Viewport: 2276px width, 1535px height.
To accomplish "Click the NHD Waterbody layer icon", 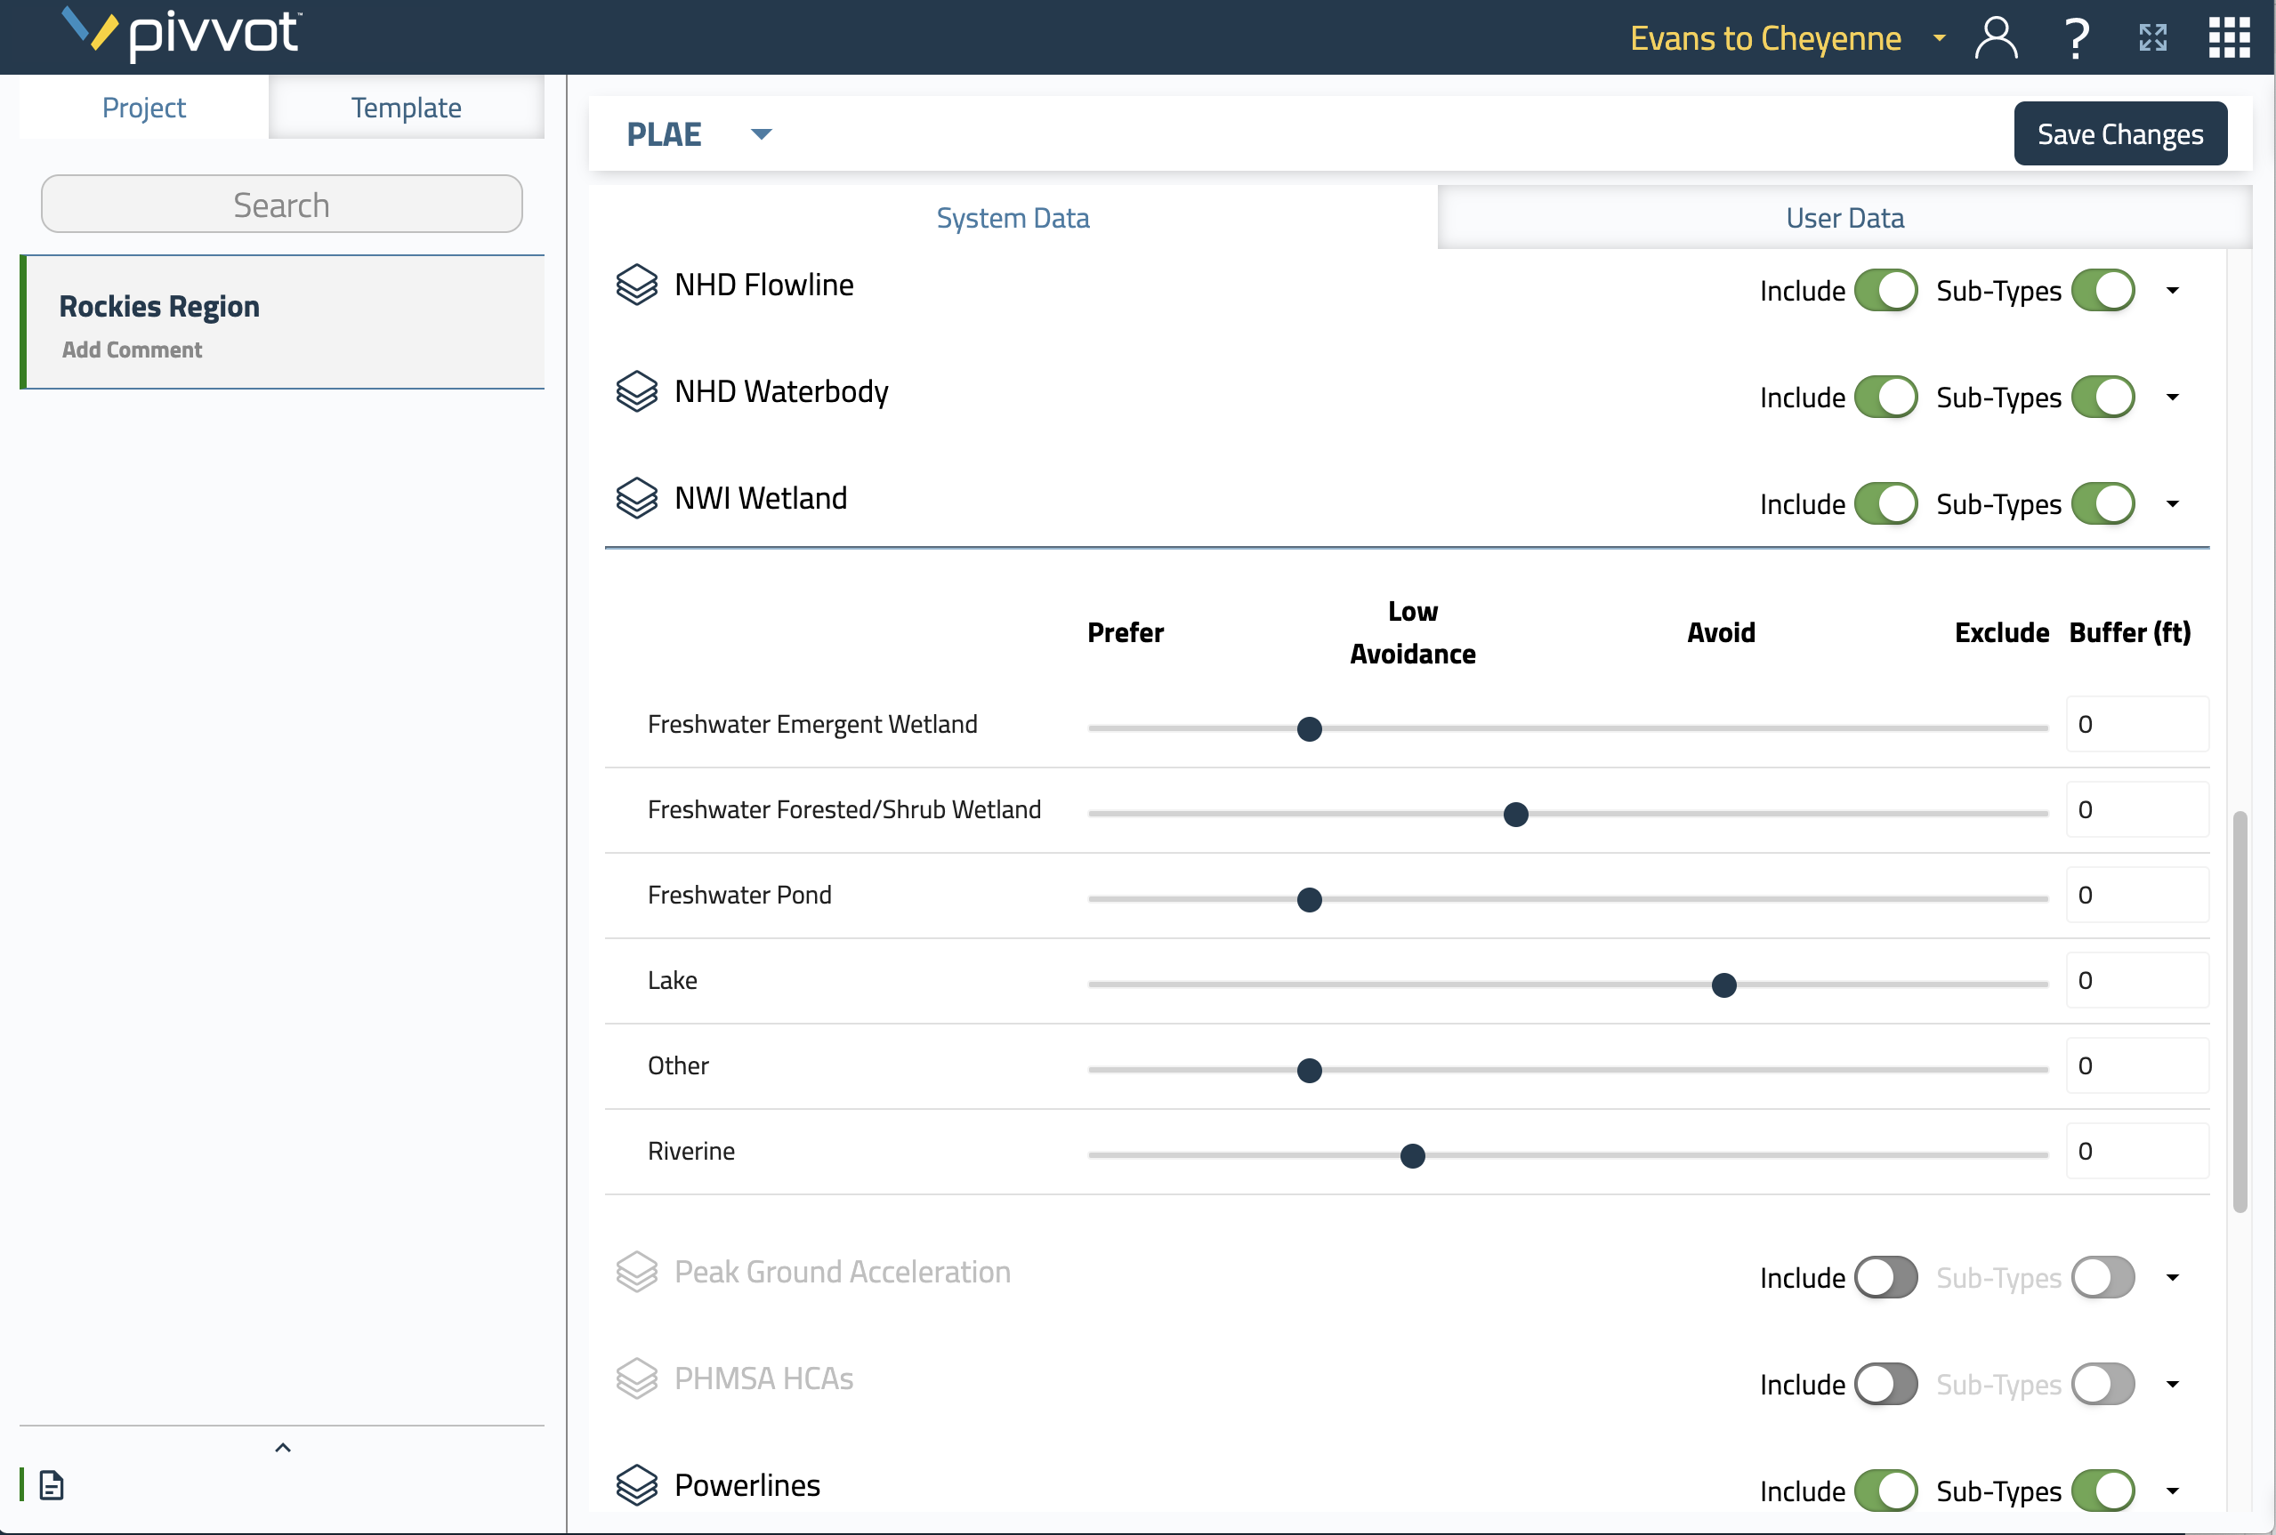I will [x=636, y=391].
